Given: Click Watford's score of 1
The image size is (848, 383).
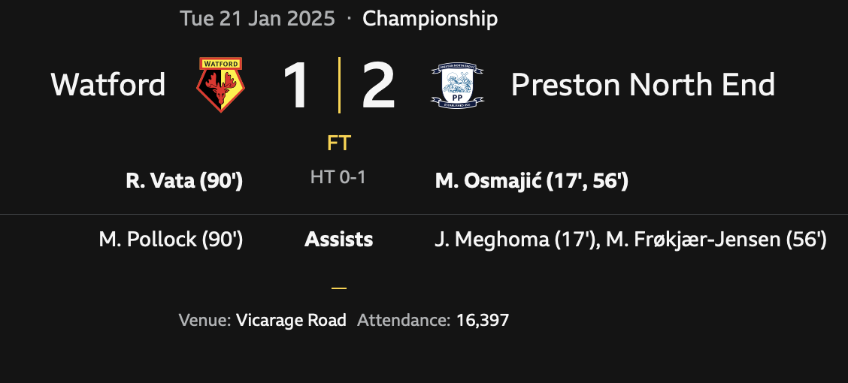Looking at the screenshot, I should point(296,86).
